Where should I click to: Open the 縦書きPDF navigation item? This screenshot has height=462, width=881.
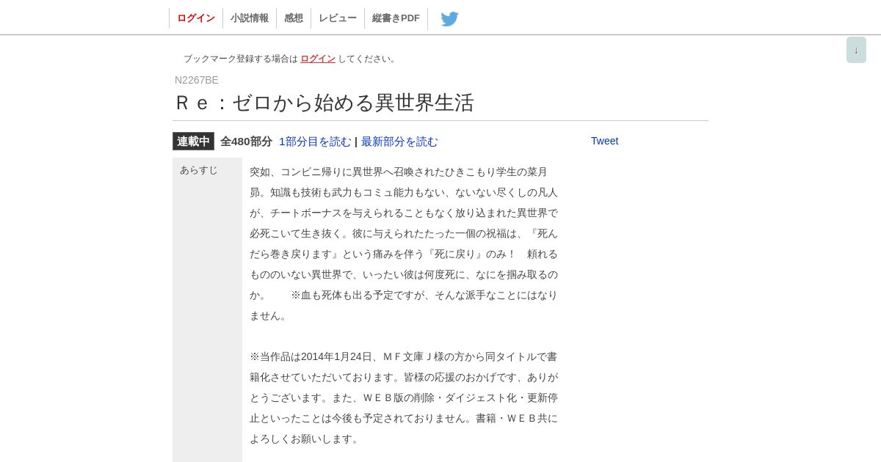396,18
